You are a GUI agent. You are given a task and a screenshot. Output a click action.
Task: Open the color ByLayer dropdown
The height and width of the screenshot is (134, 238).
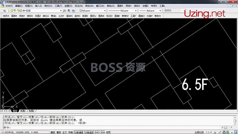[x=105, y=11]
